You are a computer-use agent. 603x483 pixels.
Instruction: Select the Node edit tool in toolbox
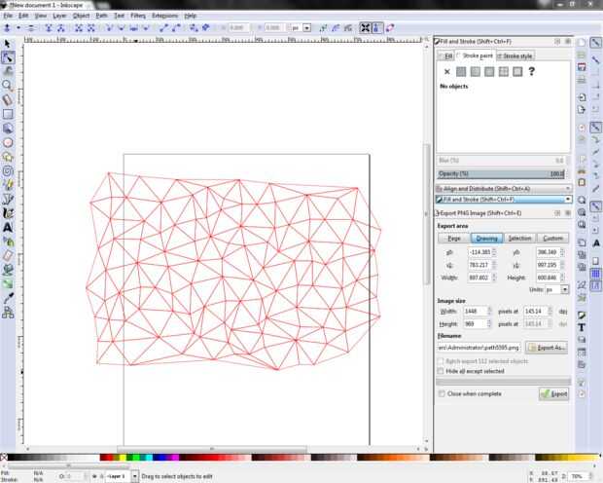click(8, 57)
